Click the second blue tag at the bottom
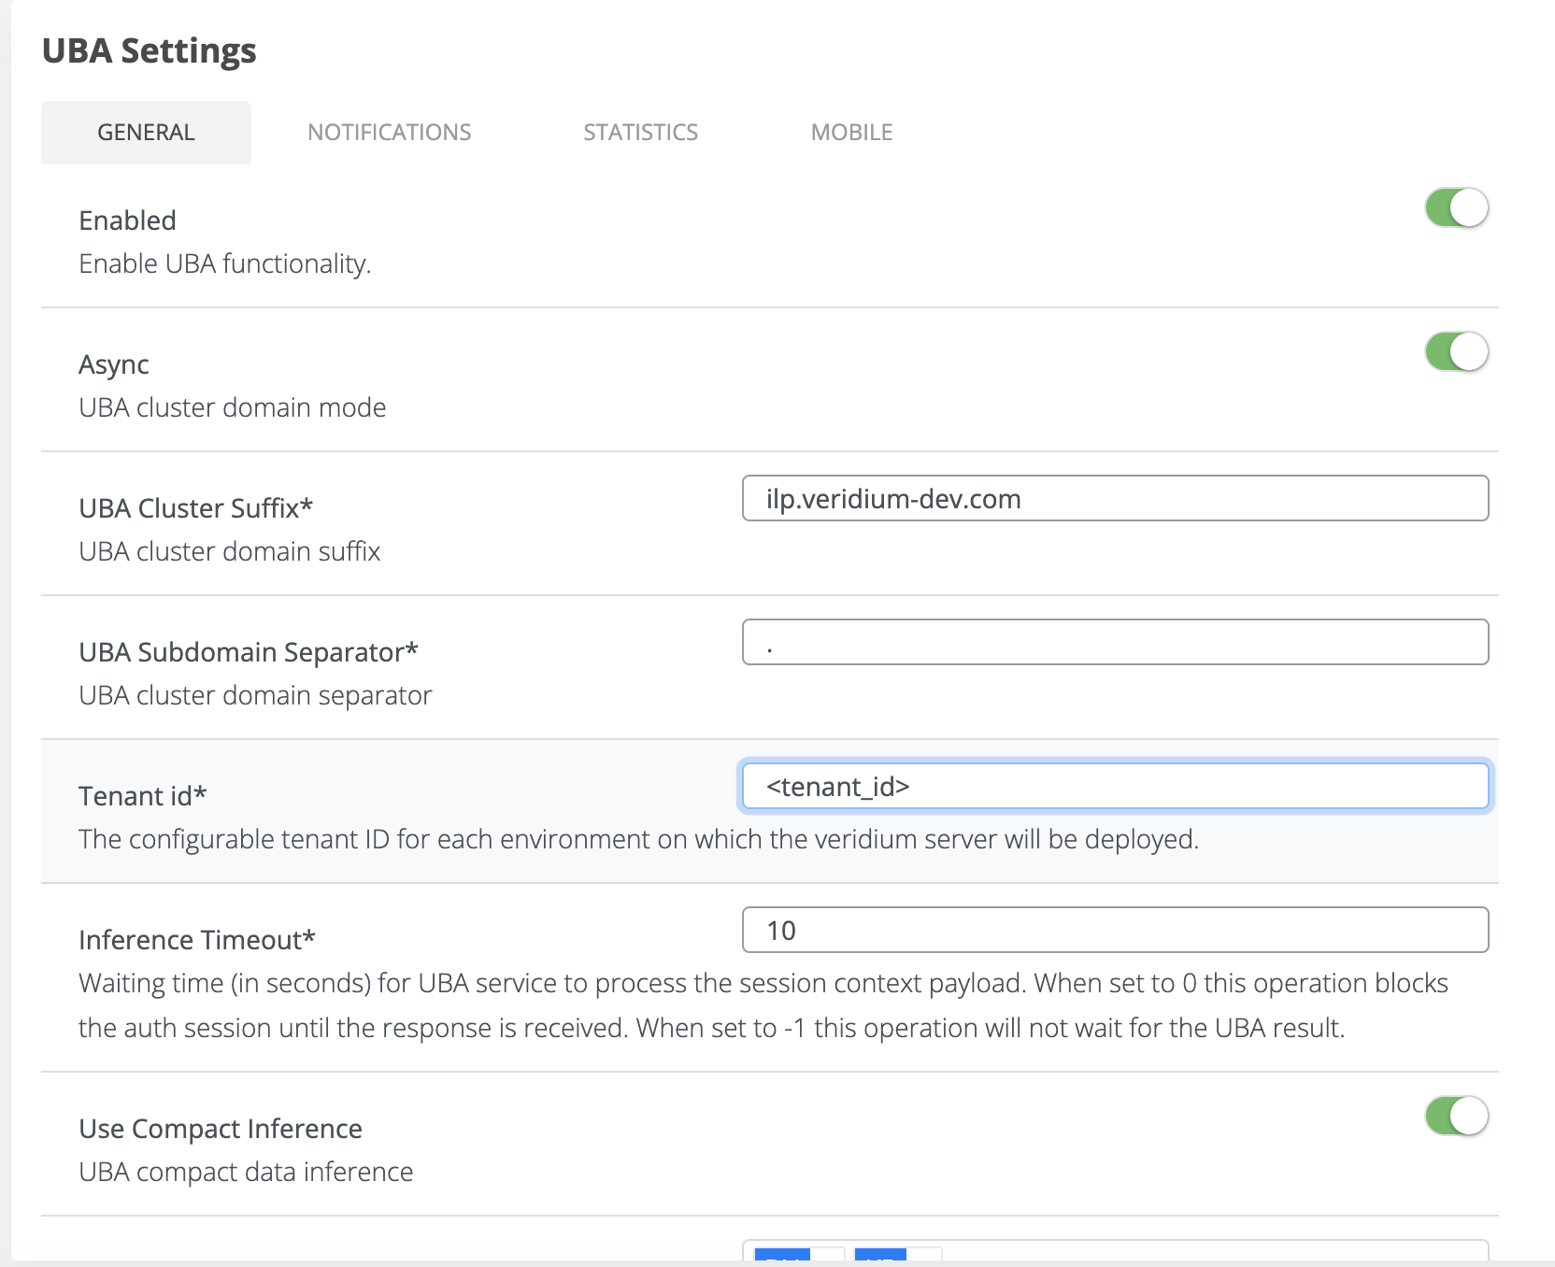Image resolution: width=1555 pixels, height=1267 pixels. point(880,1255)
